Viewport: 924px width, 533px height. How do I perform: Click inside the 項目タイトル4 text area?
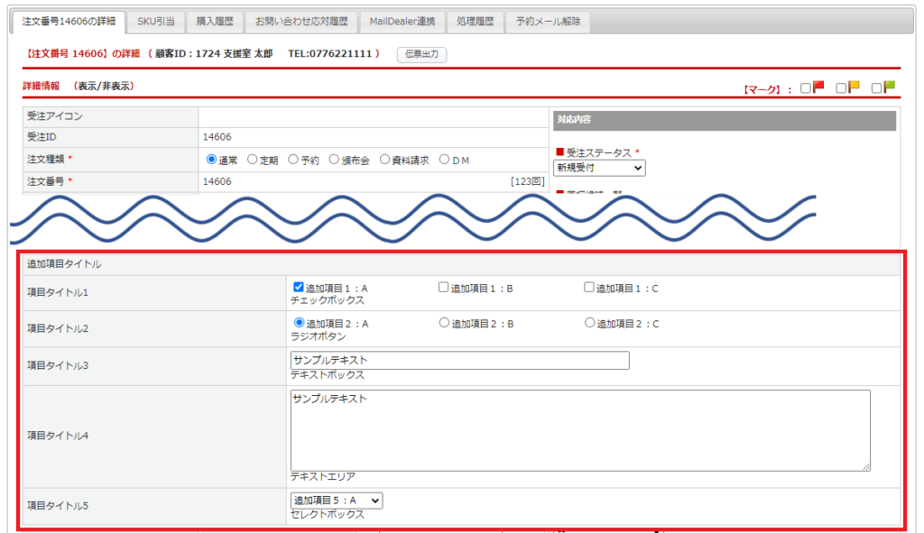(x=579, y=430)
